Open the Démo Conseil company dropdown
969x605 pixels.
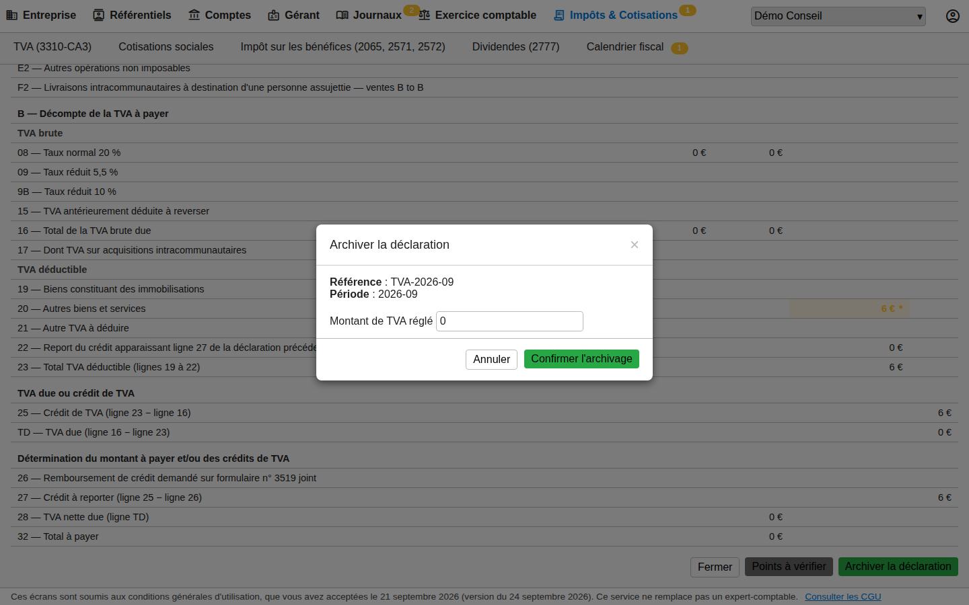(x=838, y=16)
